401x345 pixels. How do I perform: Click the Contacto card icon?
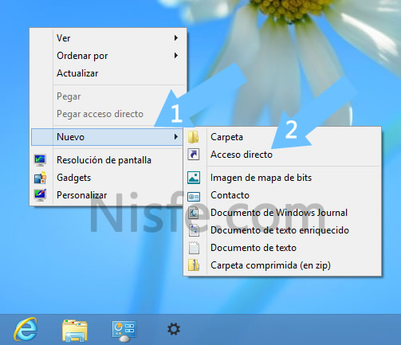[194, 197]
